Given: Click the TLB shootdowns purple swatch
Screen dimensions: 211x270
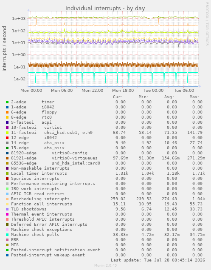Looking at the screenshot, I should pyautogui.click(x=7, y=209).
